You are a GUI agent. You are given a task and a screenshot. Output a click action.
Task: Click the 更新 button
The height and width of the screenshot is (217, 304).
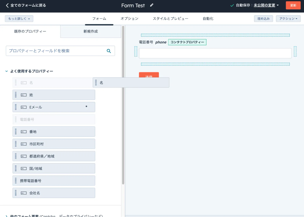293,5
